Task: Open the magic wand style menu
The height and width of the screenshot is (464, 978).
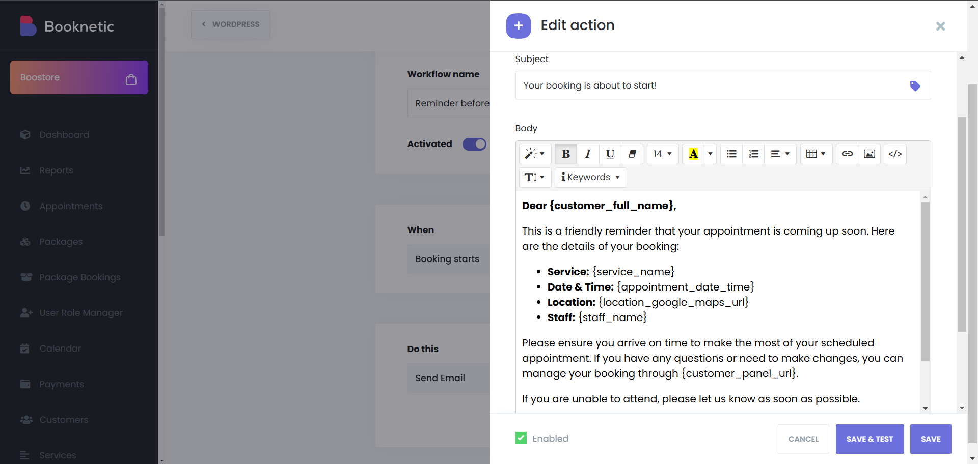Action: pyautogui.click(x=535, y=154)
